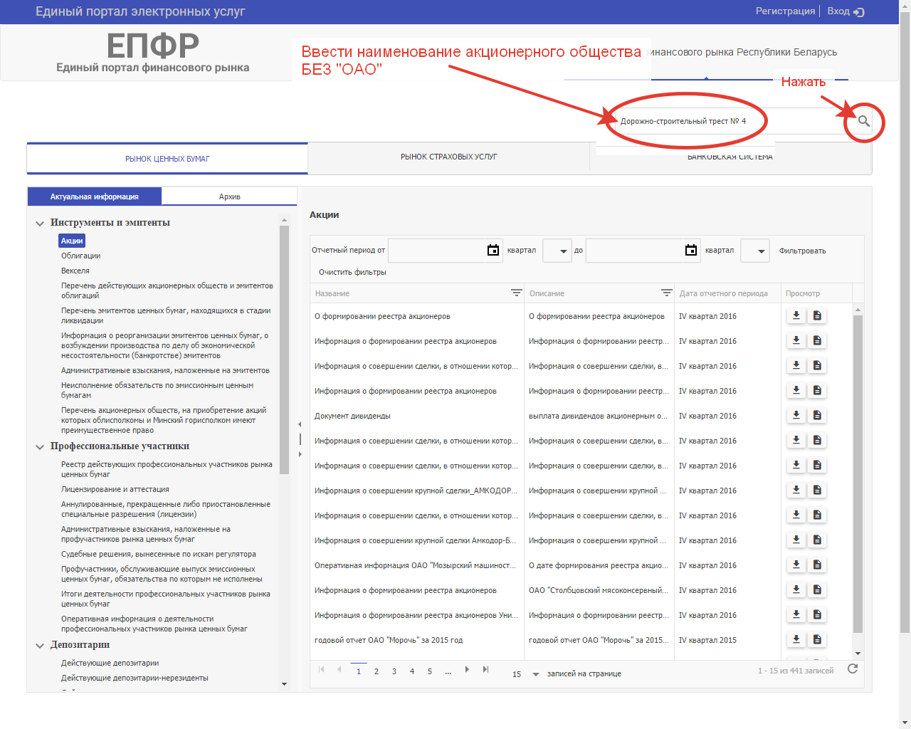The image size is (911, 729).
Task: Download the first row document
Action: [796, 316]
